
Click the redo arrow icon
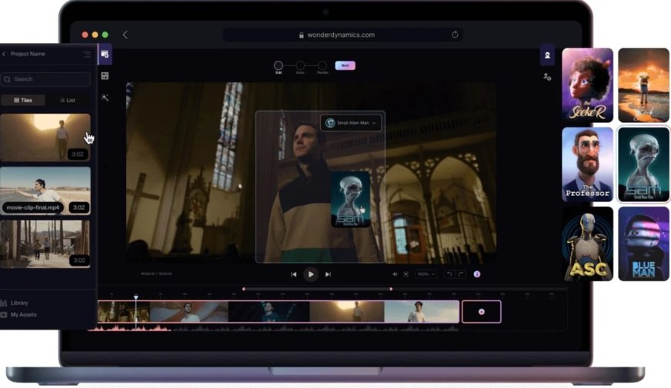(x=461, y=274)
